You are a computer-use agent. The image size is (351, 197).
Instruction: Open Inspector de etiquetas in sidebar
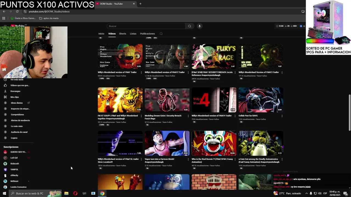tap(20, 109)
